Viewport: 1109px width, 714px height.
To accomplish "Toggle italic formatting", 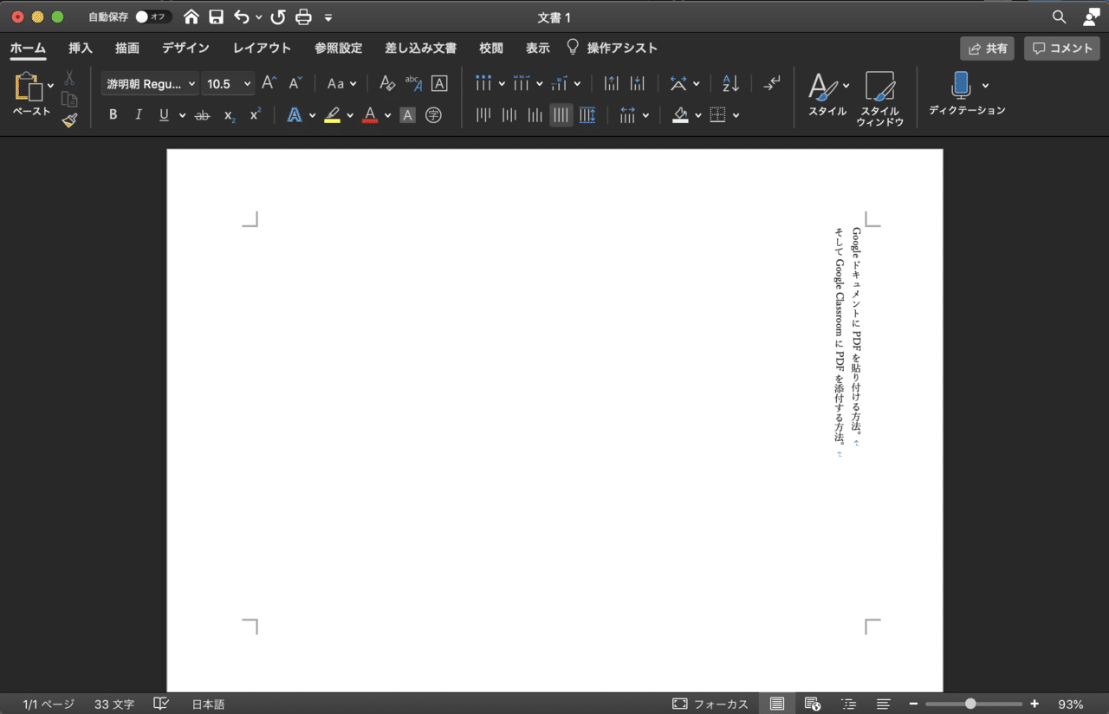I will coord(139,114).
